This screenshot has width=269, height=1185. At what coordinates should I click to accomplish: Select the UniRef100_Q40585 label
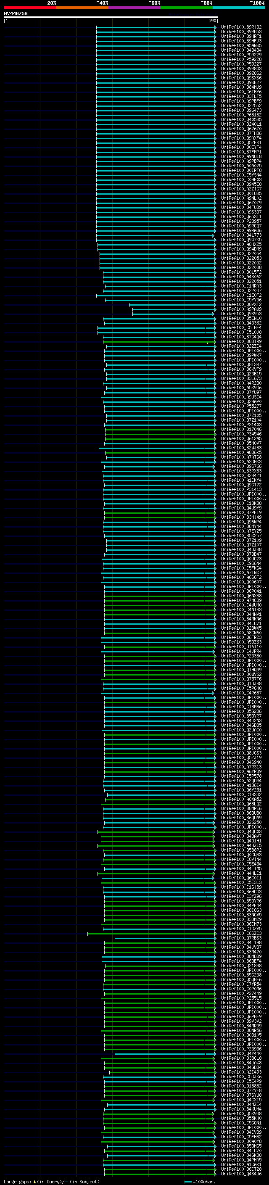pyautogui.click(x=241, y=120)
